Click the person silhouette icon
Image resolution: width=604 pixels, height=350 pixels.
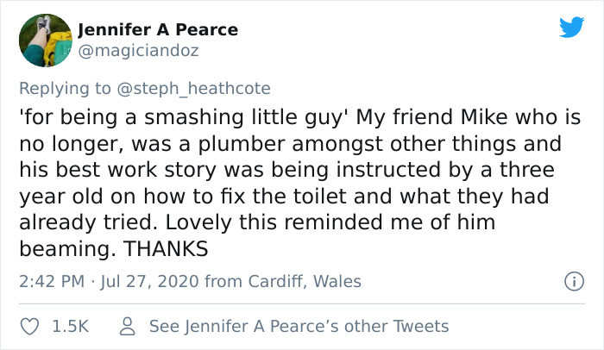coord(128,326)
